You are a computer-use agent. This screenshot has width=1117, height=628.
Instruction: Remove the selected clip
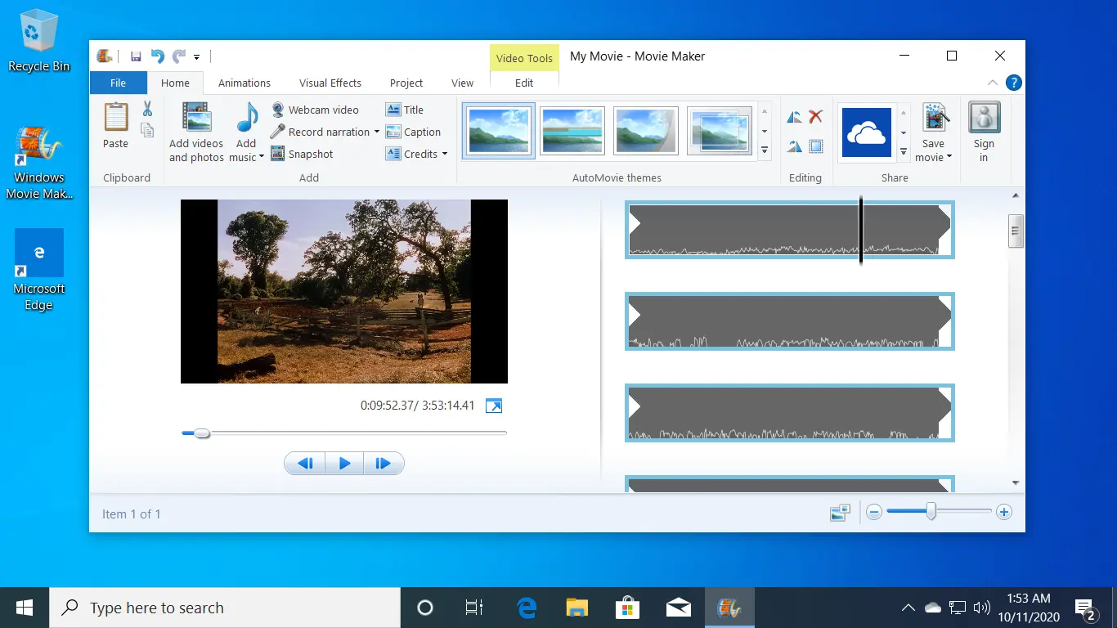click(x=814, y=116)
